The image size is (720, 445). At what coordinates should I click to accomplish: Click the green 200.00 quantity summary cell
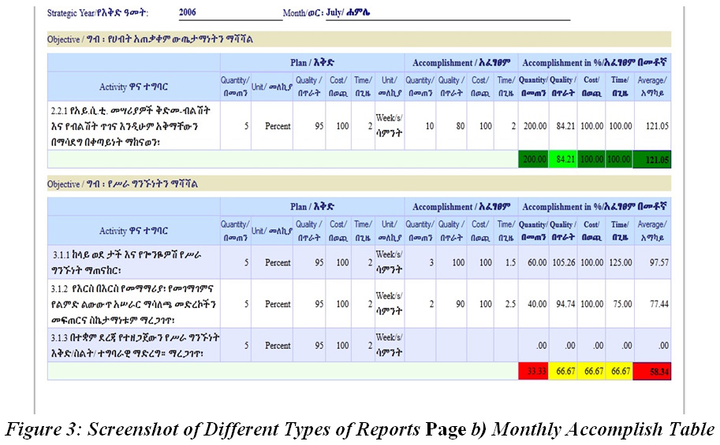coord(535,160)
